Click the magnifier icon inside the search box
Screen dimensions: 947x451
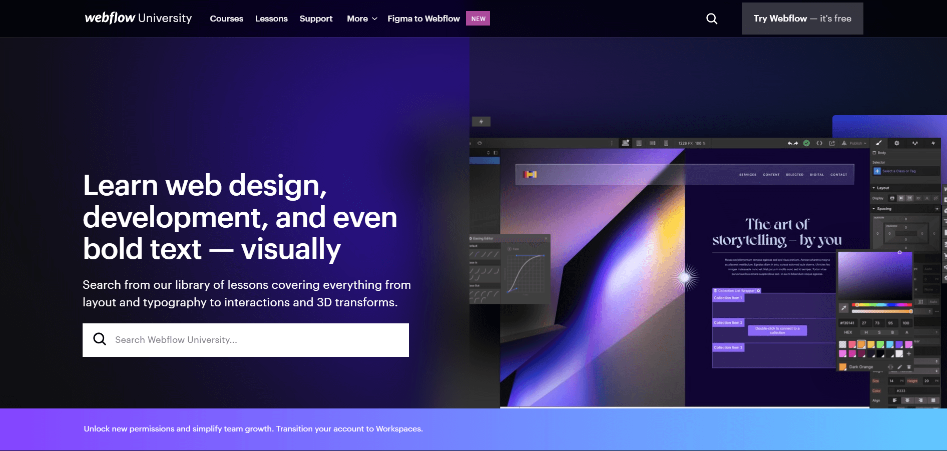coord(100,339)
